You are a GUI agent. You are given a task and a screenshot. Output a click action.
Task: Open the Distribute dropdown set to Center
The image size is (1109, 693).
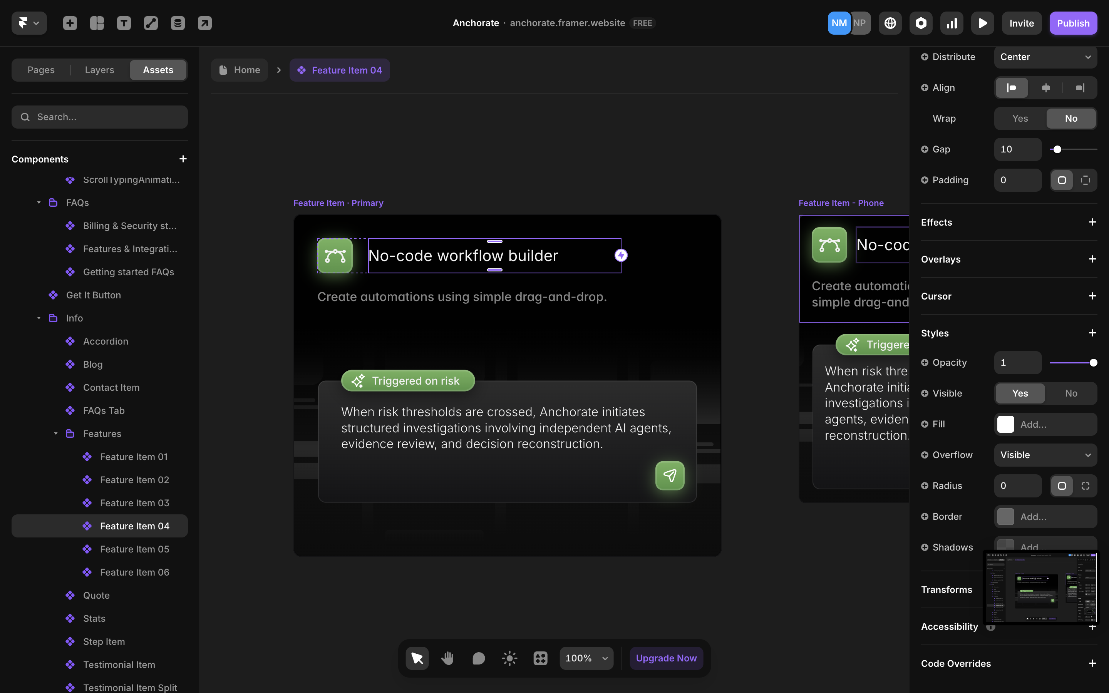pos(1045,56)
